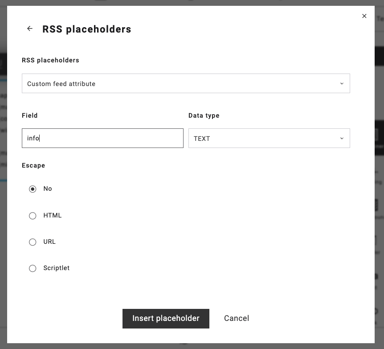384x349 pixels.
Task: Select the No escape radio button
Action: coord(33,189)
